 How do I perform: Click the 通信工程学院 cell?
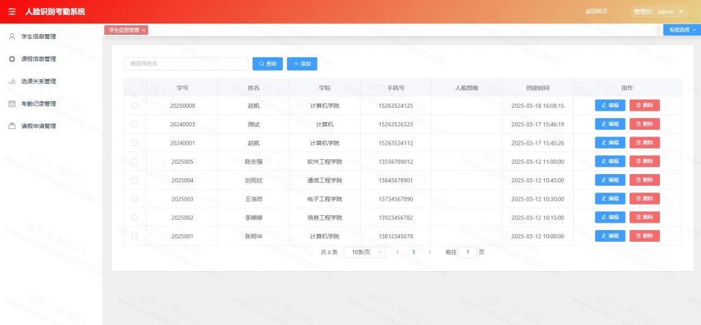[324, 180]
